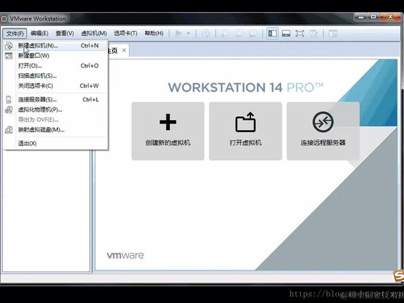The height and width of the screenshot is (303, 404).
Task: Click the full screen mode icon
Action: point(299,33)
